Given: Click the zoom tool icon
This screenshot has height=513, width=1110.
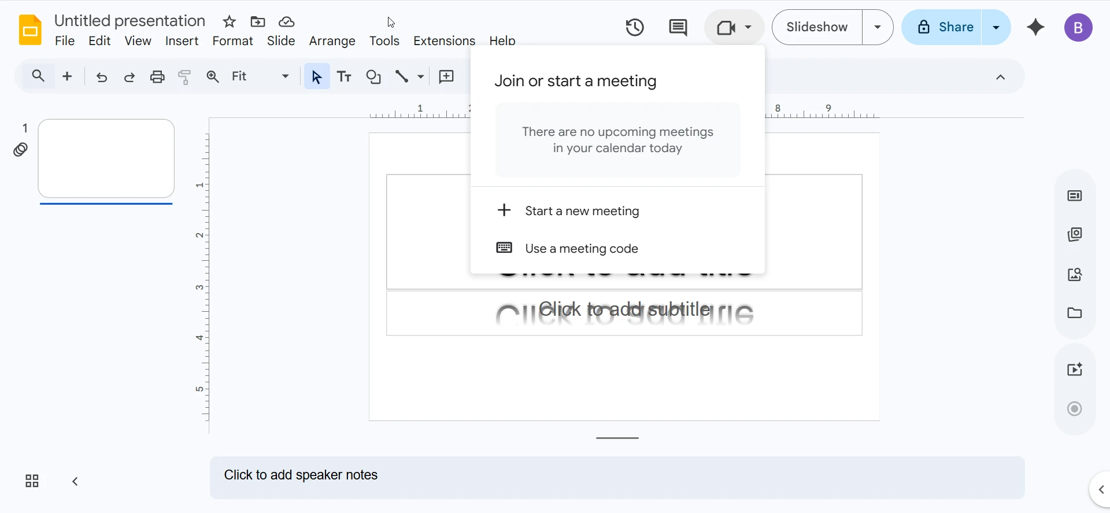Looking at the screenshot, I should [x=213, y=76].
